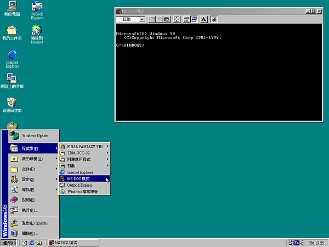The image size is (329, 247).
Task: Expand 程式集(P) in the Start menu
Action: [33, 148]
